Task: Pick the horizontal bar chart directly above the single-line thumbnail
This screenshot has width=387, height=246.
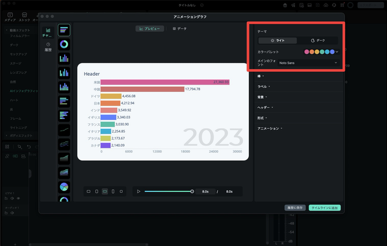Action: [x=64, y=116]
